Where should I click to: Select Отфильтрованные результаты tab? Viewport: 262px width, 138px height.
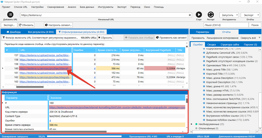point(81,32)
